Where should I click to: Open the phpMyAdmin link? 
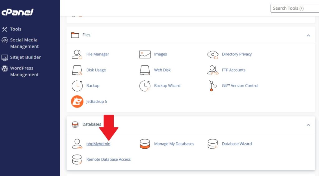(x=98, y=144)
